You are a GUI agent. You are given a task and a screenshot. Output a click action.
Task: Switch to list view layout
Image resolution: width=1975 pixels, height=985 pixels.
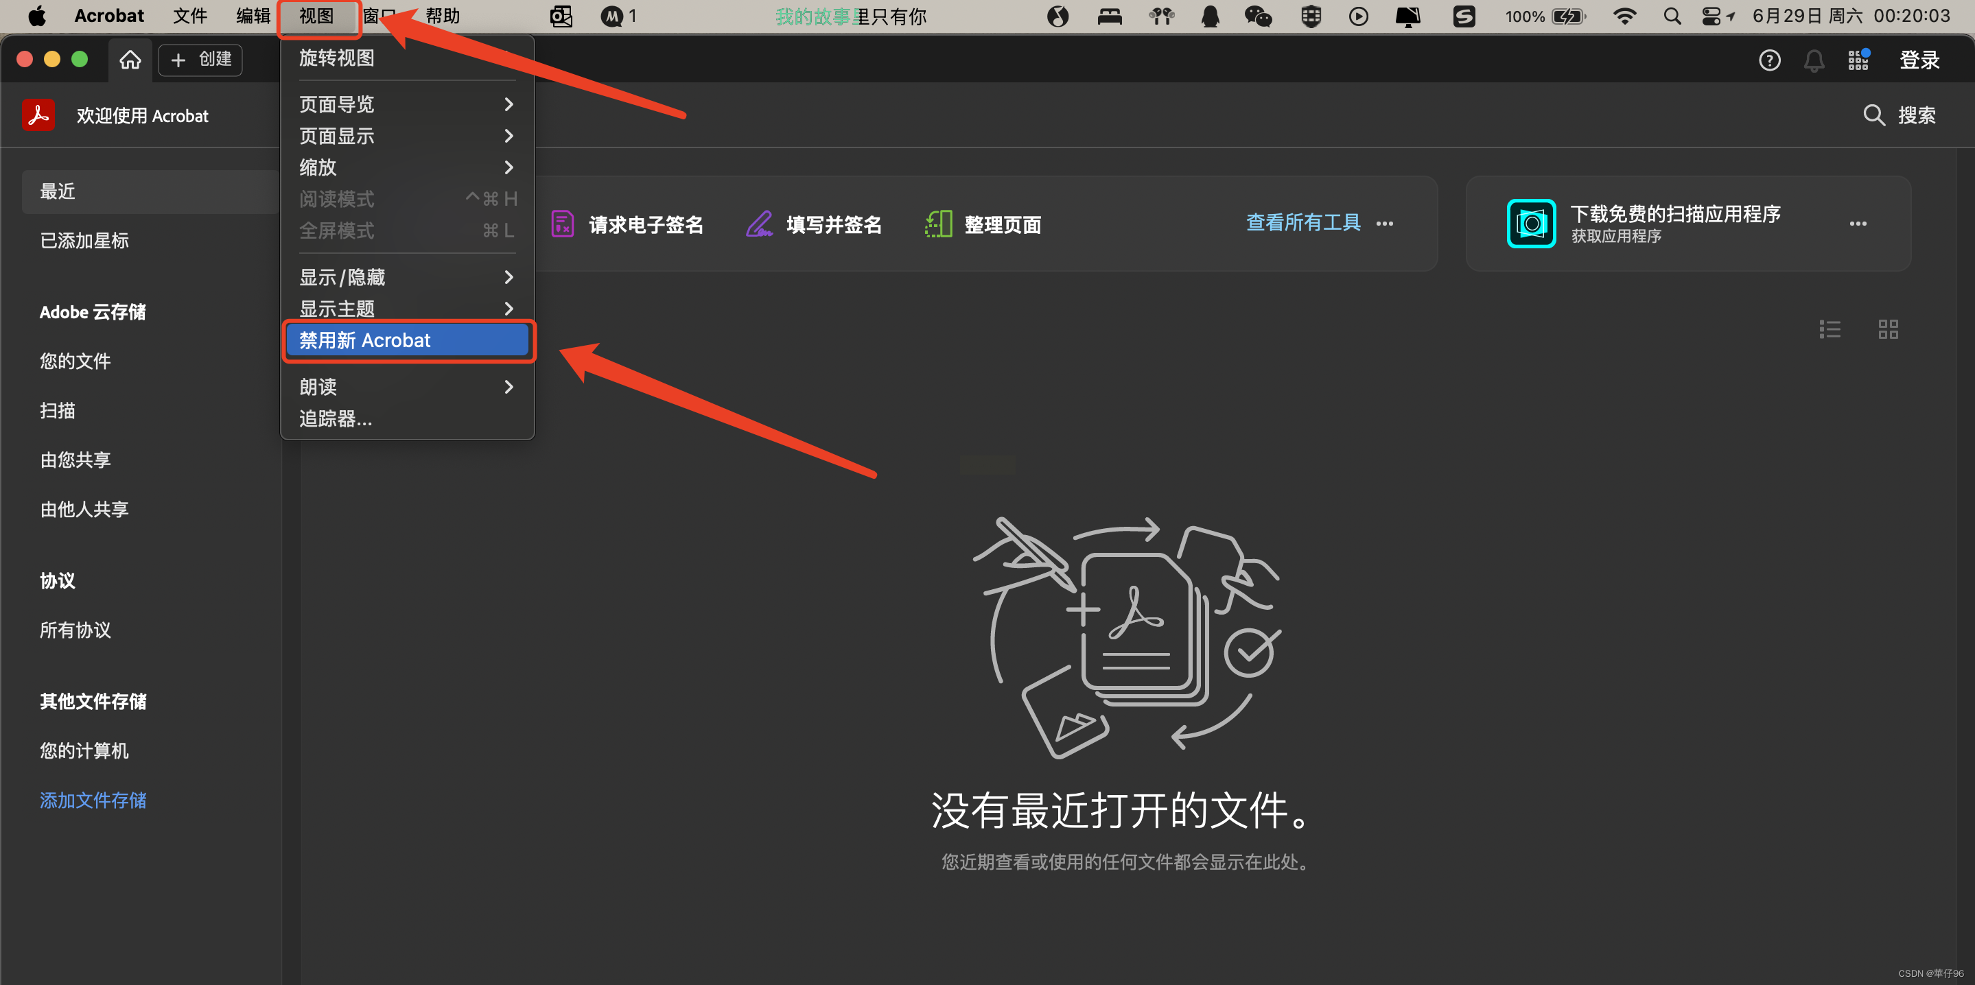[1830, 330]
